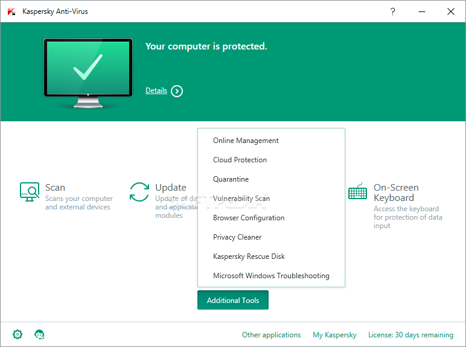Click the Update heading text

171,188
